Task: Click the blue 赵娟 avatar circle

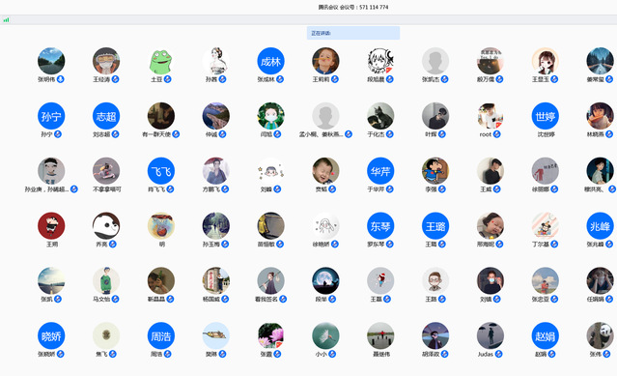Action: pos(545,335)
